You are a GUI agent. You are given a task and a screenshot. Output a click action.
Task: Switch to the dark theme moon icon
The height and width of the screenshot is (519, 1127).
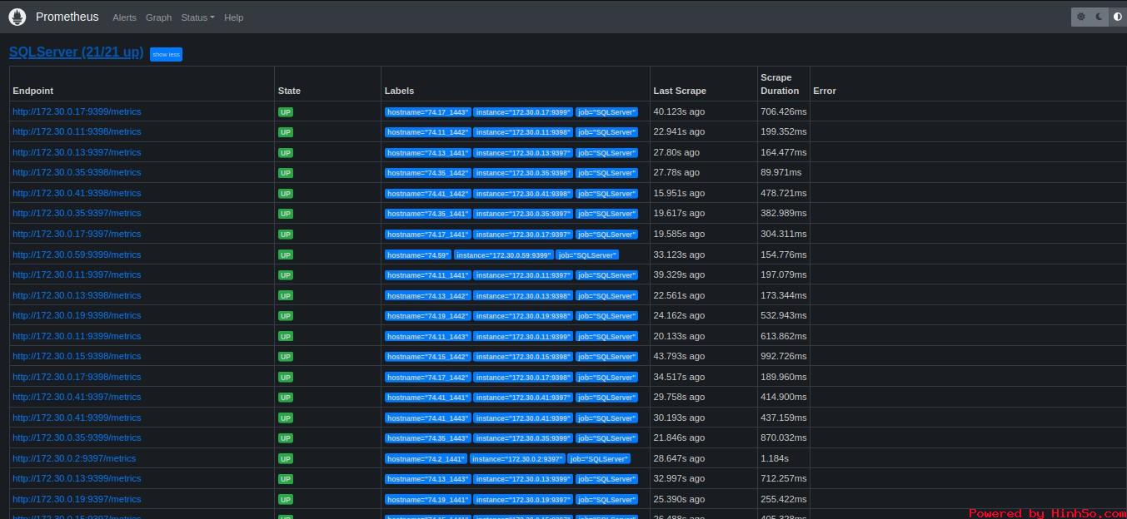[x=1100, y=17]
